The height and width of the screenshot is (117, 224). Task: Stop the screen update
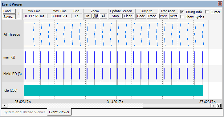click(x=116, y=16)
